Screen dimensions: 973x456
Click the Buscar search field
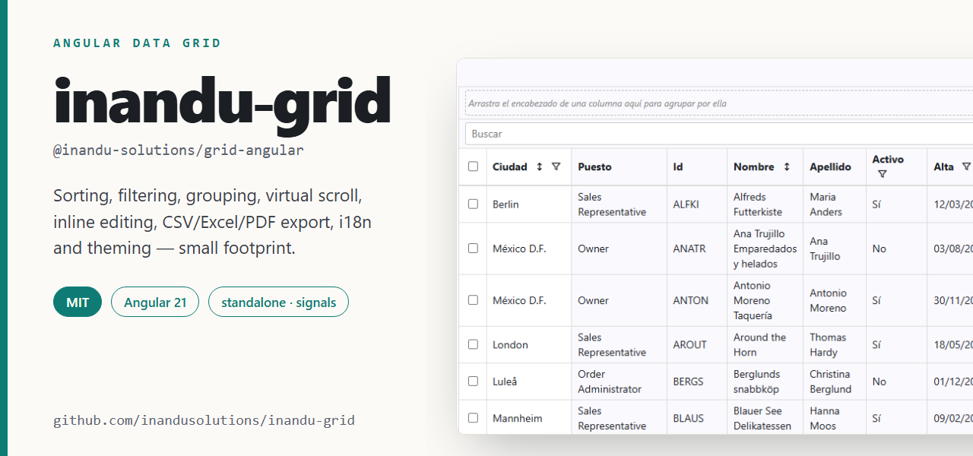[x=719, y=134]
